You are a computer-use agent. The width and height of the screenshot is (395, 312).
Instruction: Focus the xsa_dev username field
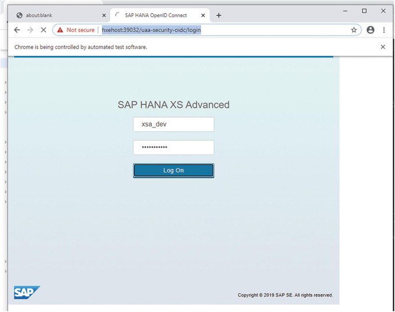[x=174, y=124]
